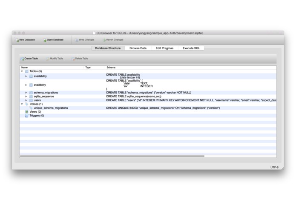Click the Open Database label
The width and height of the screenshot is (296, 210).
55,40
